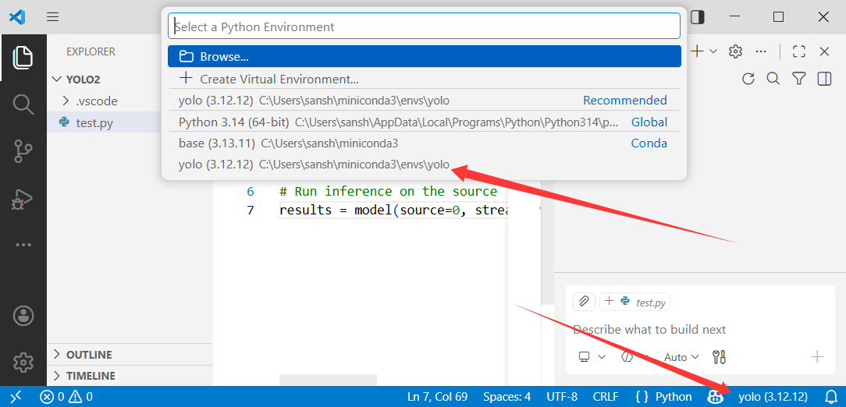Filter chat sessions with funnel icon
This screenshot has height=407, width=846.
coord(799,79)
